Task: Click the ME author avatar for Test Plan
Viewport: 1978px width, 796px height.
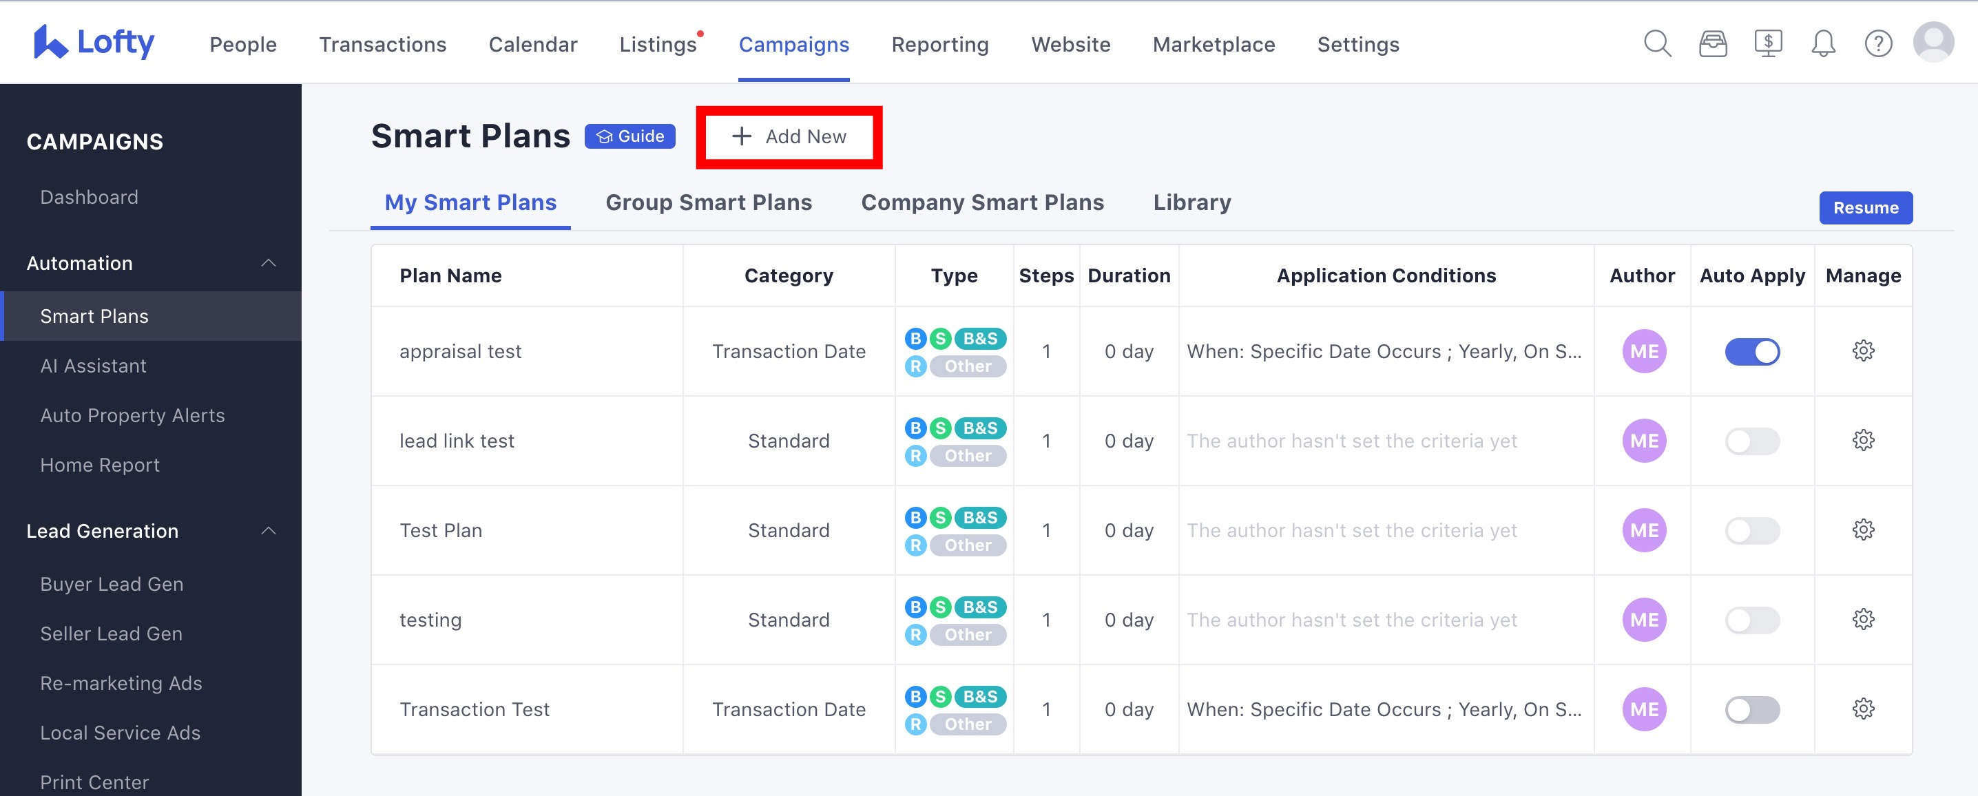Action: point(1643,530)
